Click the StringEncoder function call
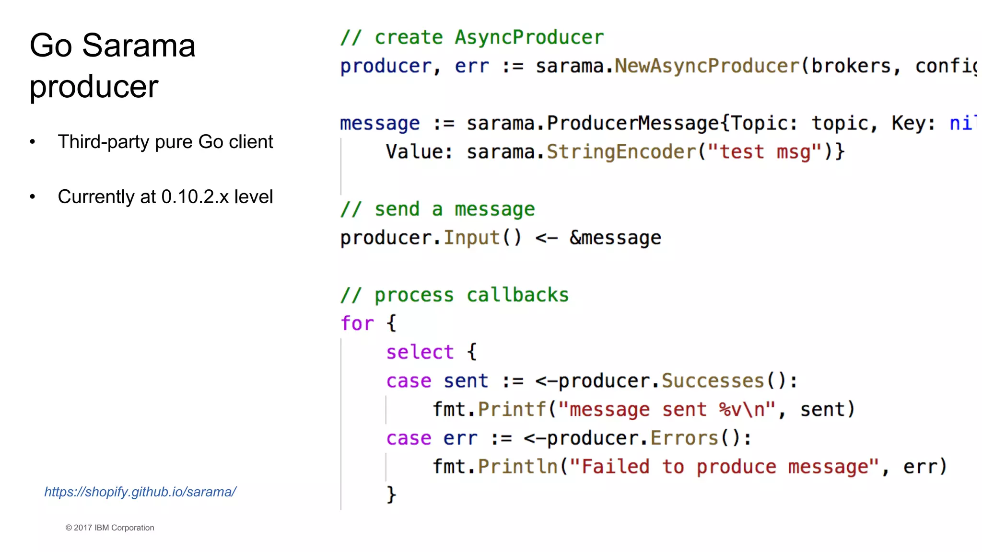The width and height of the screenshot is (982, 552). click(x=621, y=152)
